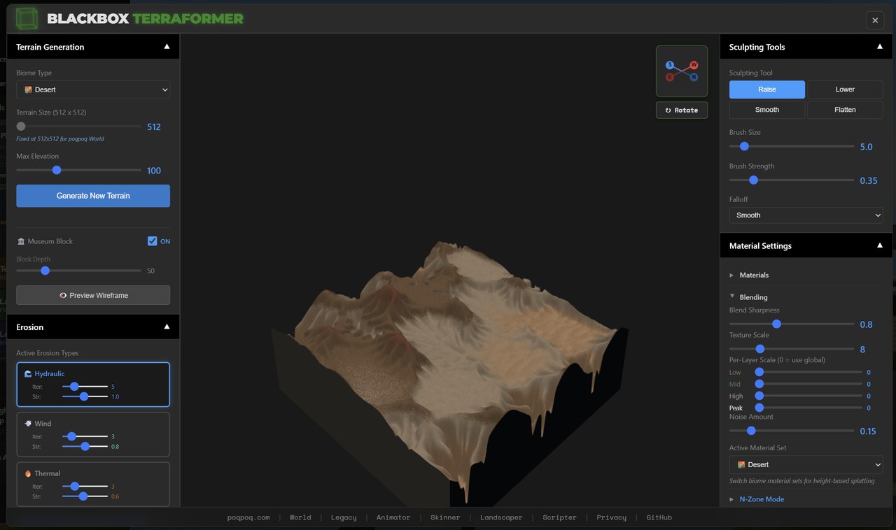Viewport: 896px width, 530px height.
Task: Open the Animator footer link
Action: [393, 517]
